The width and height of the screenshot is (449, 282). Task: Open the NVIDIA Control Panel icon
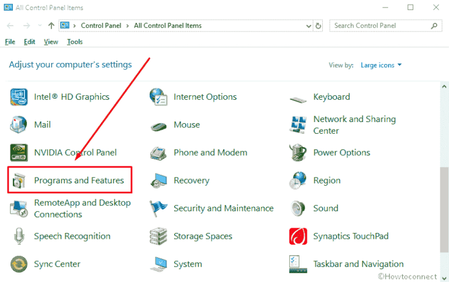pyautogui.click(x=19, y=153)
